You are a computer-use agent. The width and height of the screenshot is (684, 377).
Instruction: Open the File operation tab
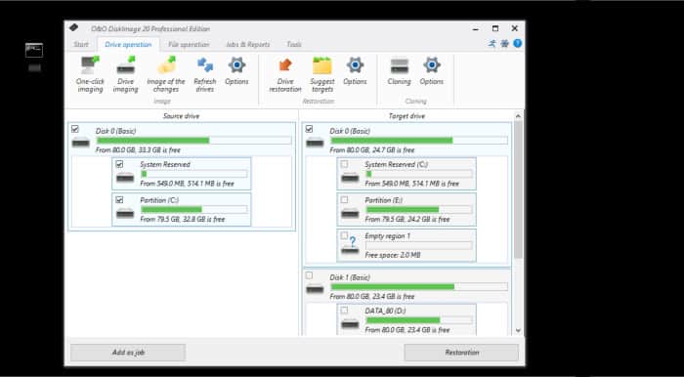click(189, 45)
